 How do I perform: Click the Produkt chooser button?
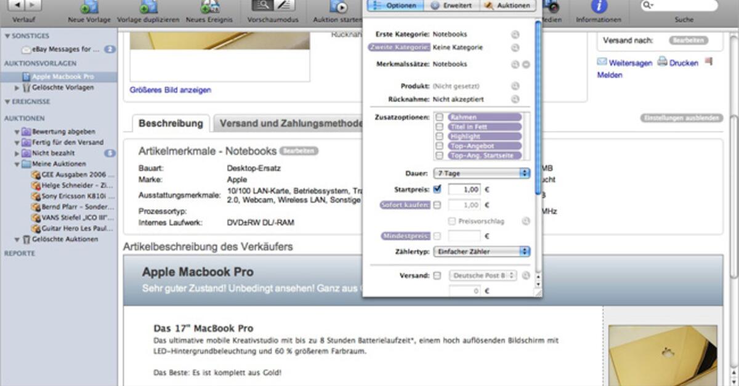515,87
